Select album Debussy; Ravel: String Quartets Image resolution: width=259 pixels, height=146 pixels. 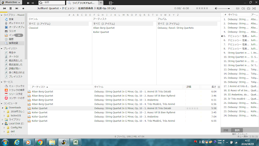(x=175, y=28)
